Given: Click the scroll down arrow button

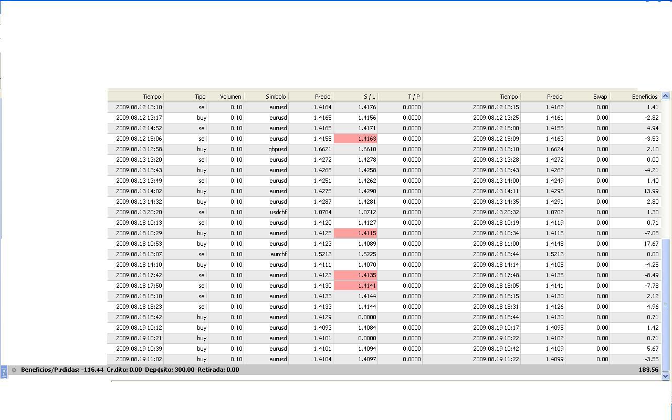Looking at the screenshot, I should [x=666, y=376].
